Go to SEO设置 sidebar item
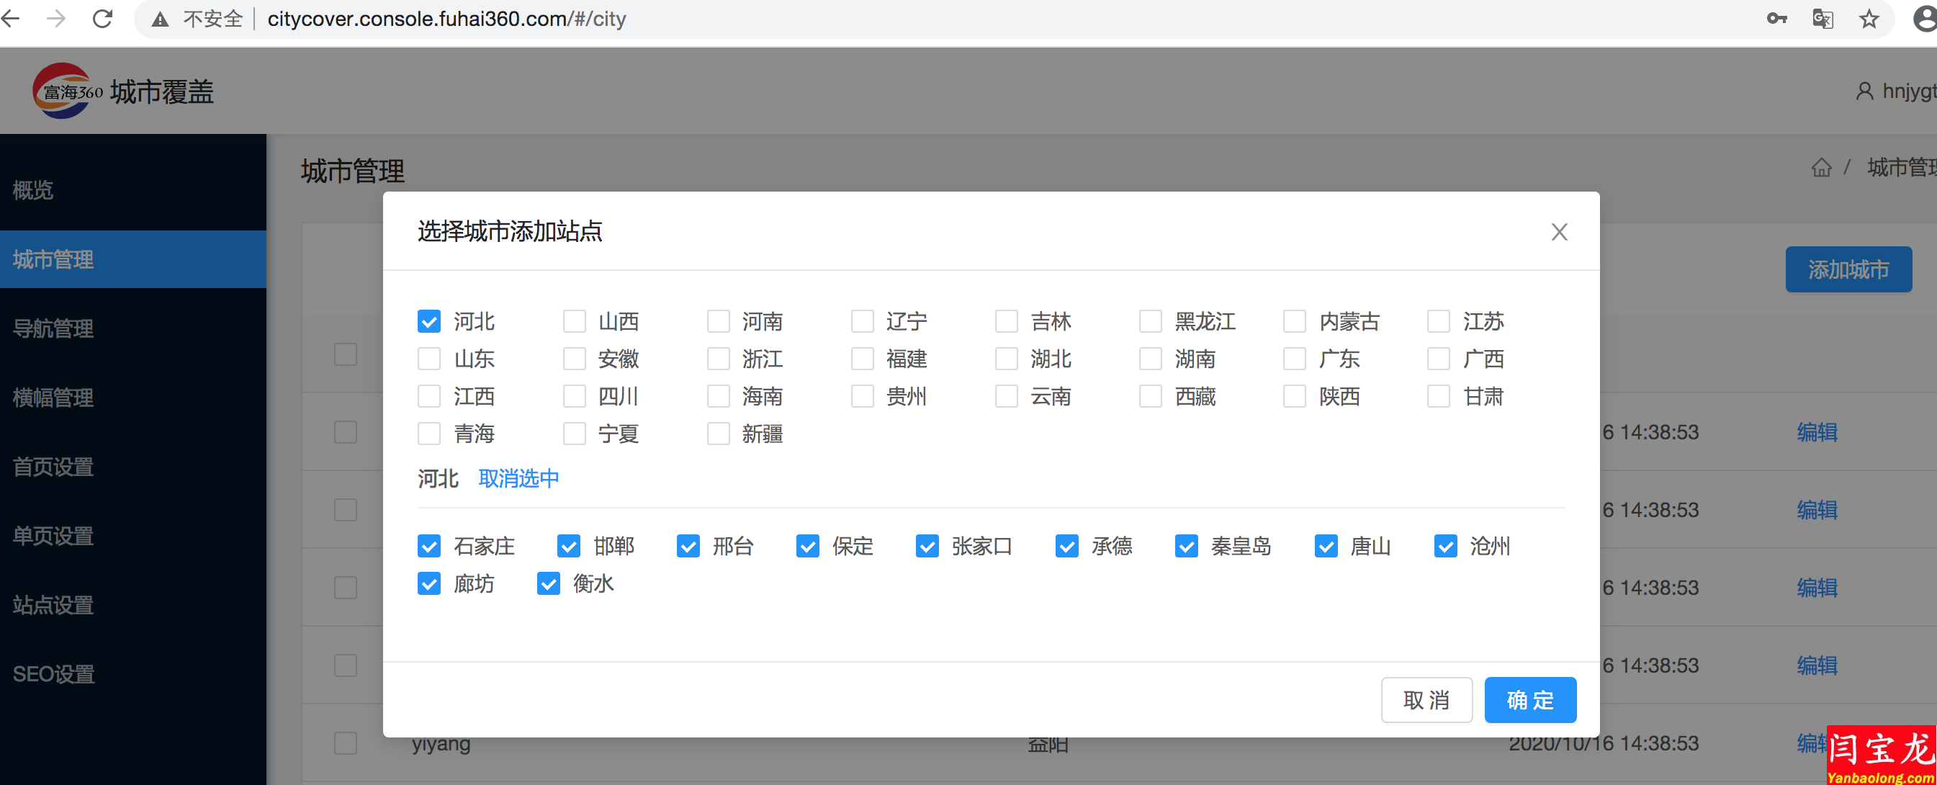The width and height of the screenshot is (1937, 785). point(53,673)
